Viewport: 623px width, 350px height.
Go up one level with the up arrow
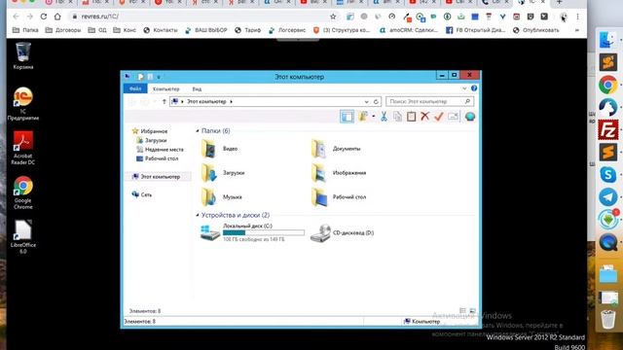point(165,101)
